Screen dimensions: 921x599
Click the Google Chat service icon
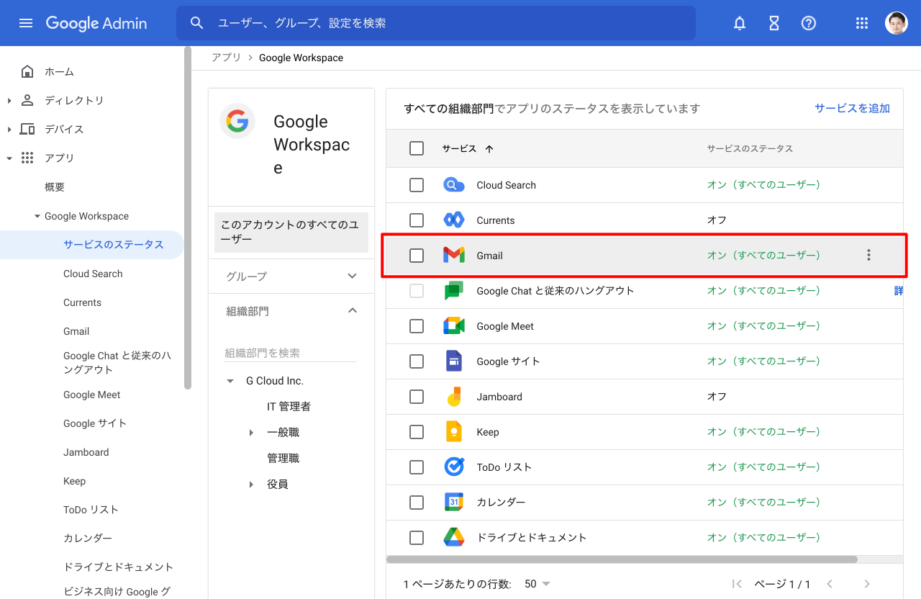point(454,291)
